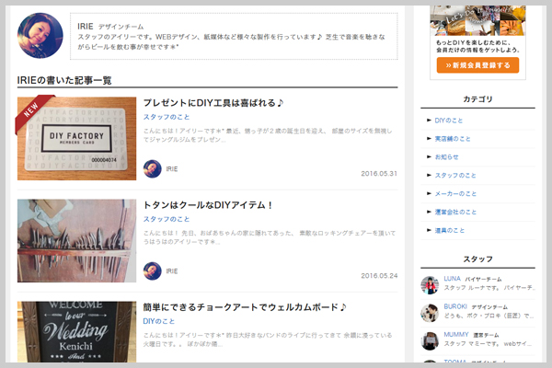This screenshot has height=368, width=552.
Task: Open article トタンはクールなDIYアイテム!
Action: [208, 205]
